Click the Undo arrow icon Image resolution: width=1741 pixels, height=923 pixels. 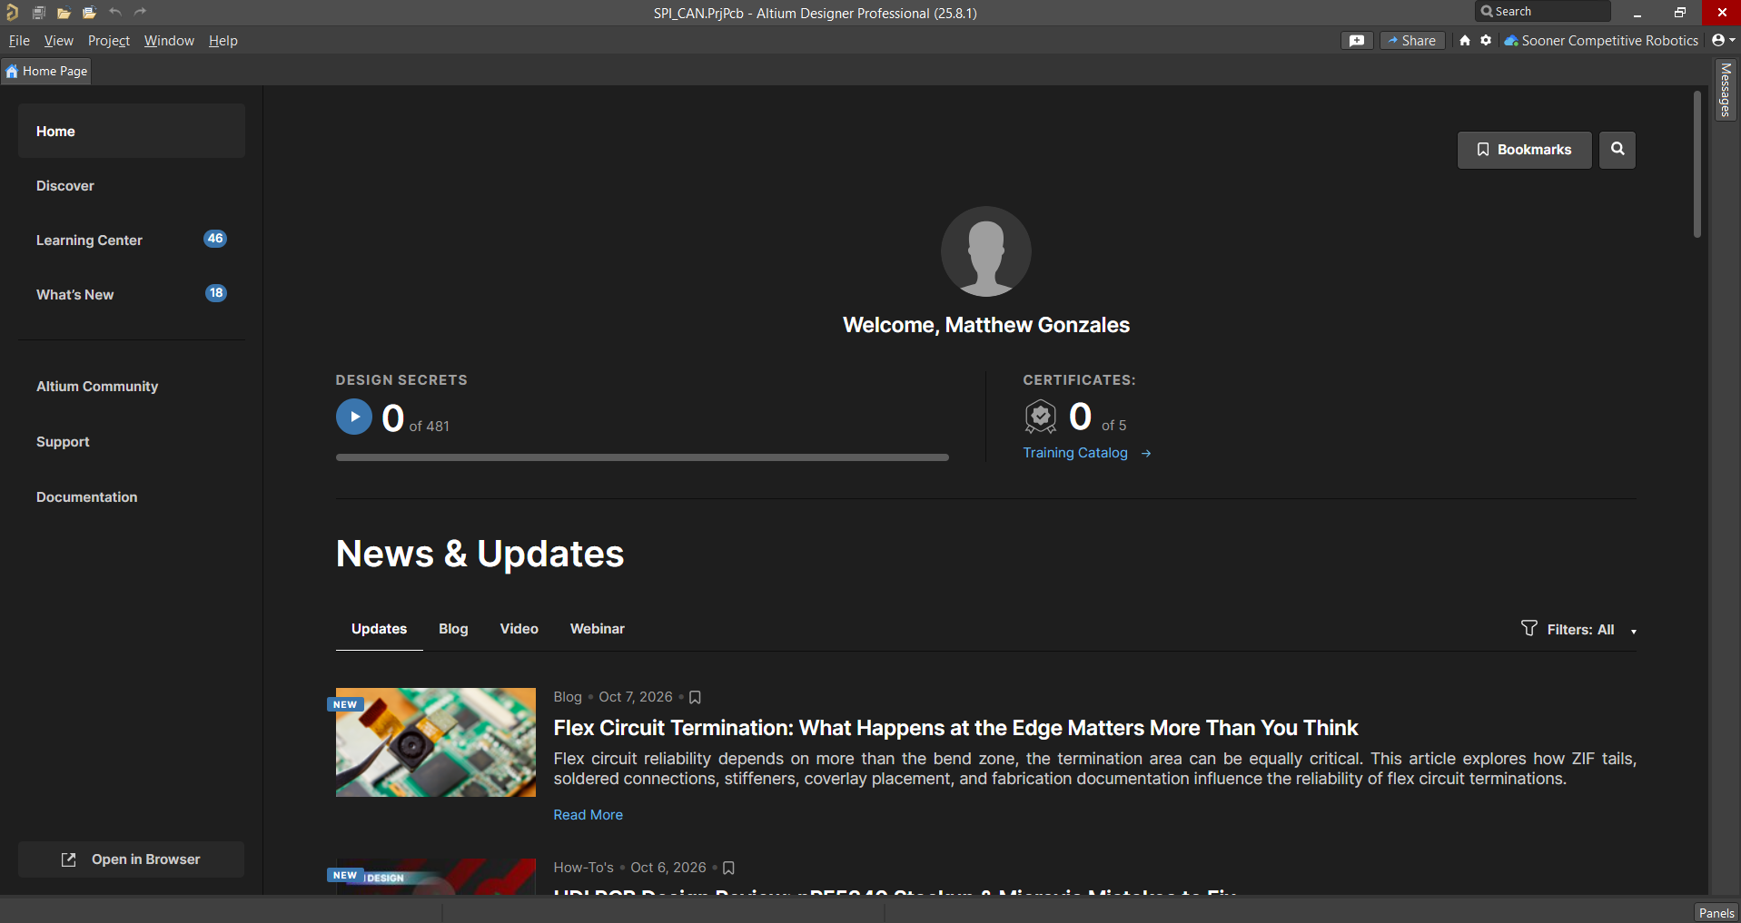coord(115,12)
